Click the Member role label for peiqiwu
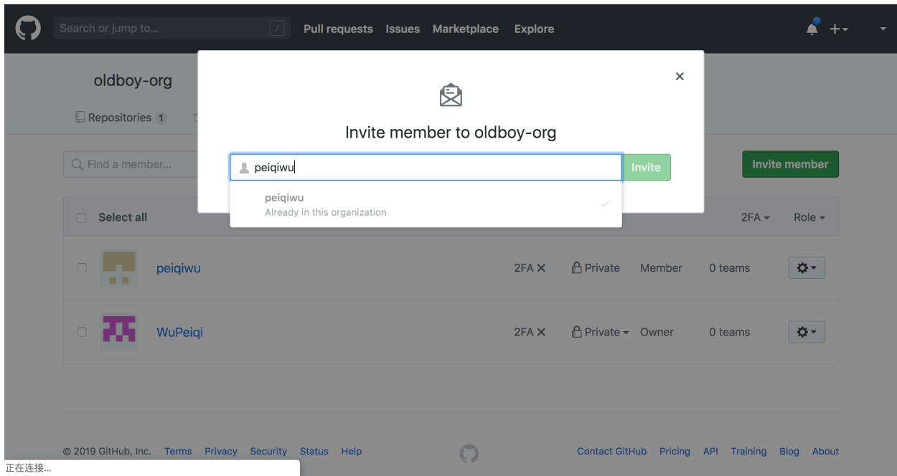This screenshot has width=897, height=476. (661, 269)
